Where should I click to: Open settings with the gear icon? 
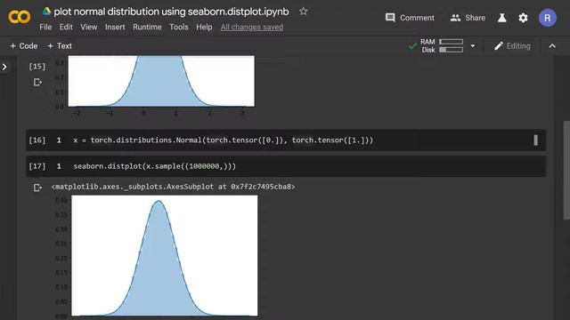click(523, 18)
